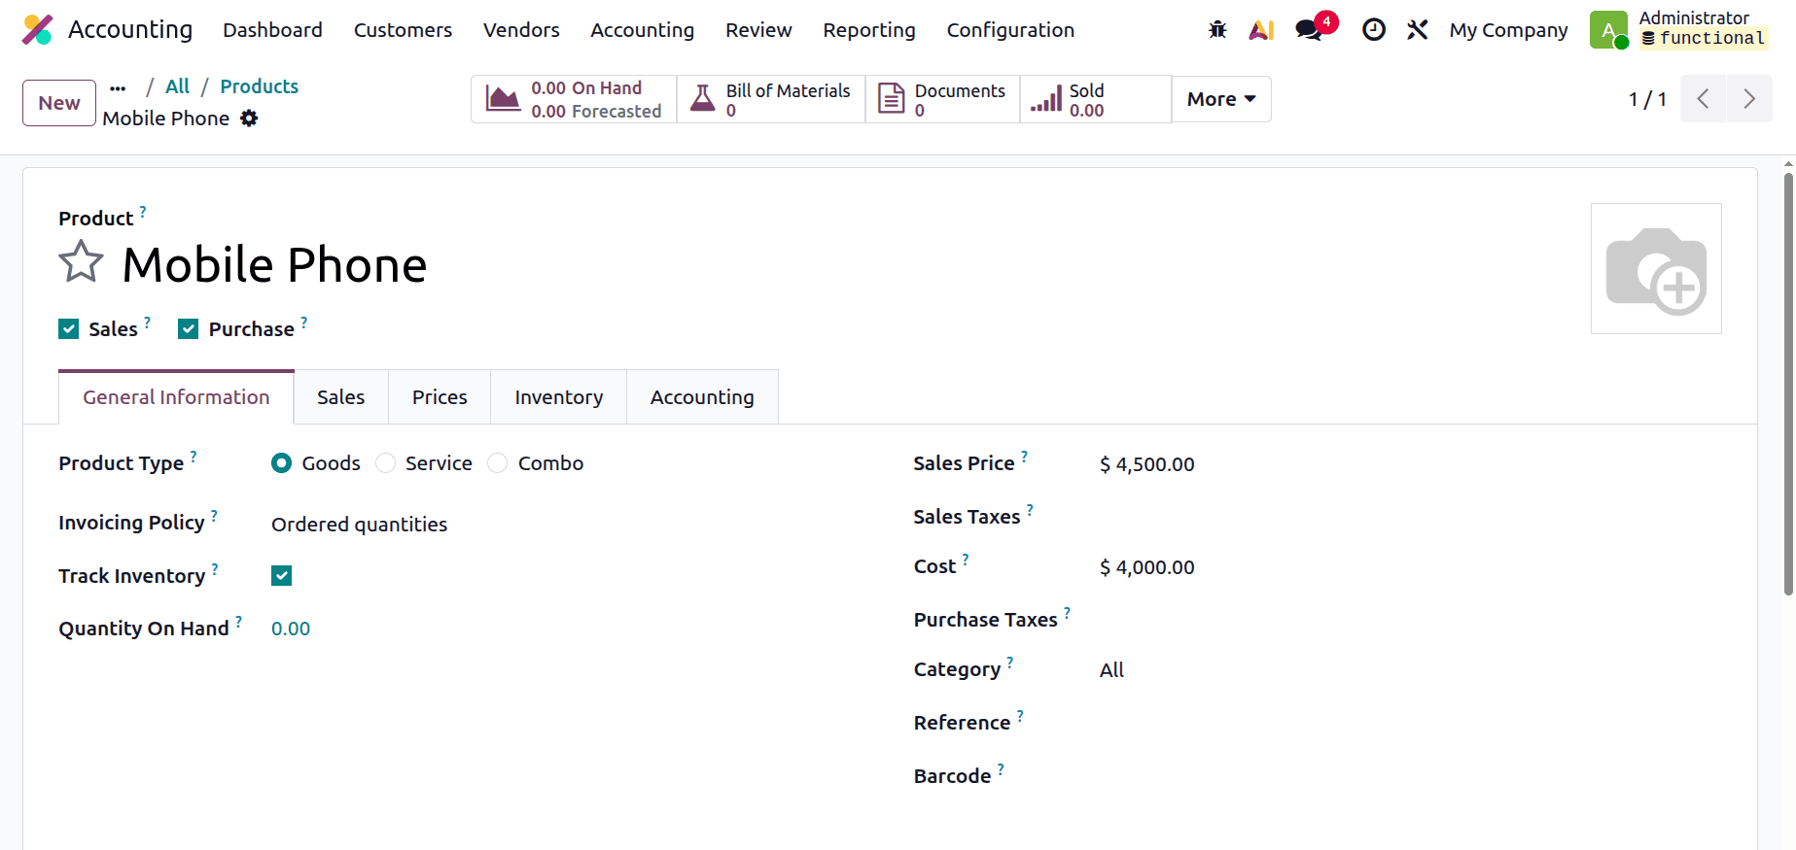Switch to the Sales tab
This screenshot has height=850, width=1796.
tap(341, 397)
